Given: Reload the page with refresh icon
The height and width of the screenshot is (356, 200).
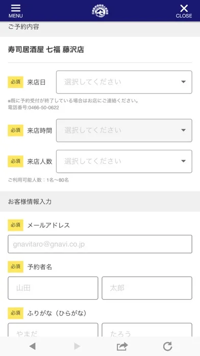Looking at the screenshot, I should point(168,346).
